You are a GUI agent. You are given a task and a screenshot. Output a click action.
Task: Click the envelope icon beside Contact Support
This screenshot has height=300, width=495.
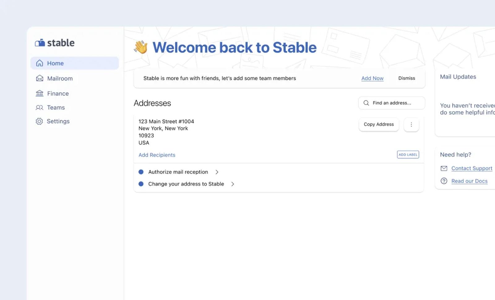pos(444,168)
